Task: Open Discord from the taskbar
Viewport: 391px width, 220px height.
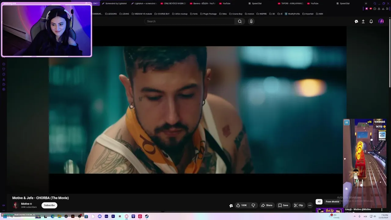Action: (100, 216)
